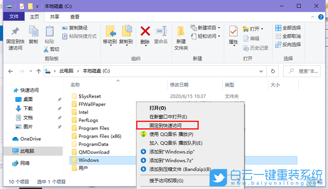The image size is (328, 189).
Task: Collapse the ribbon with the chevron
Action: (313, 17)
